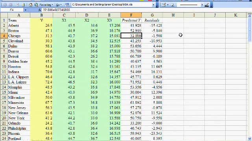Select the 'Chicago' cell
This screenshot has width=252, height=141.
coord(19,36)
